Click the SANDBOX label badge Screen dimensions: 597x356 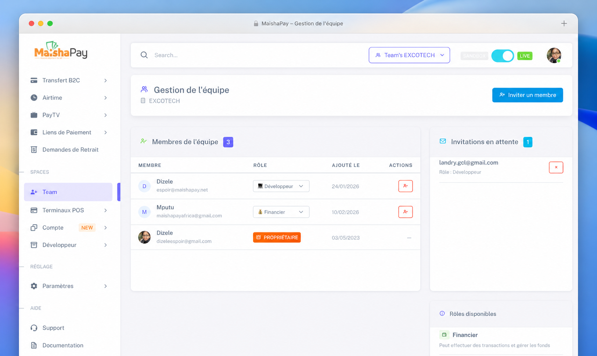(474, 56)
